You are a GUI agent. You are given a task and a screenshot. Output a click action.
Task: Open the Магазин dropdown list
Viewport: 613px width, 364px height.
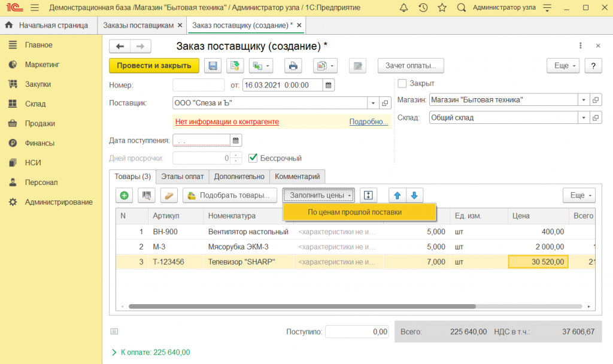[x=582, y=100]
